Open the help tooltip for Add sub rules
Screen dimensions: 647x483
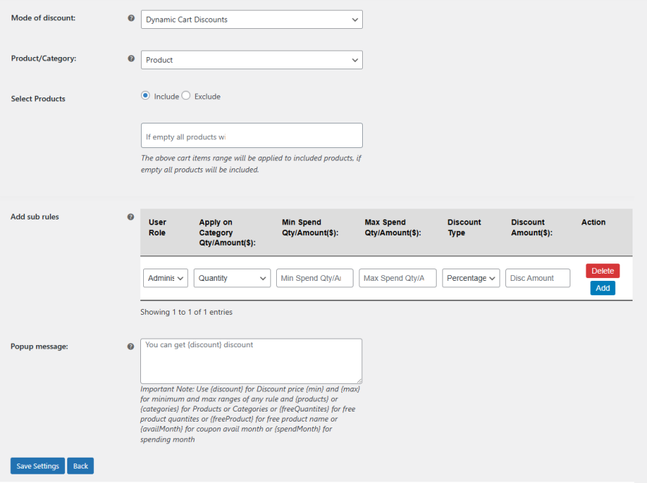tap(131, 217)
